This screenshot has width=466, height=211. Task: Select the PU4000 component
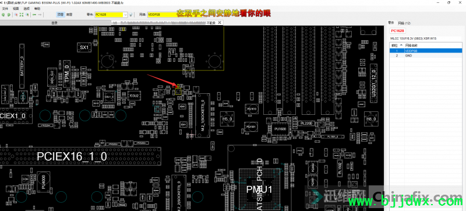click(44, 181)
